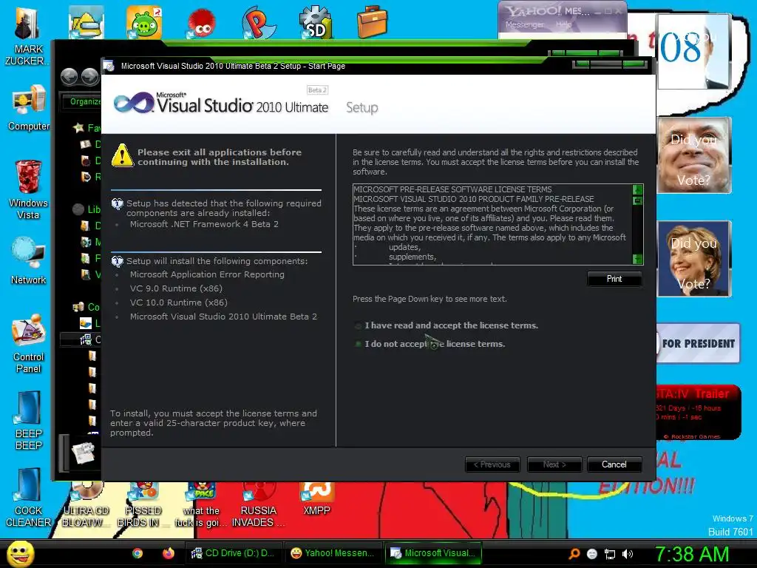757x568 pixels.
Task: Launch the red fuzzy ball desktop shortcut
Action: point(201,23)
